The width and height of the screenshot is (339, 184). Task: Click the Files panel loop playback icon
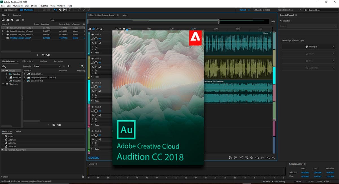pos(43,55)
